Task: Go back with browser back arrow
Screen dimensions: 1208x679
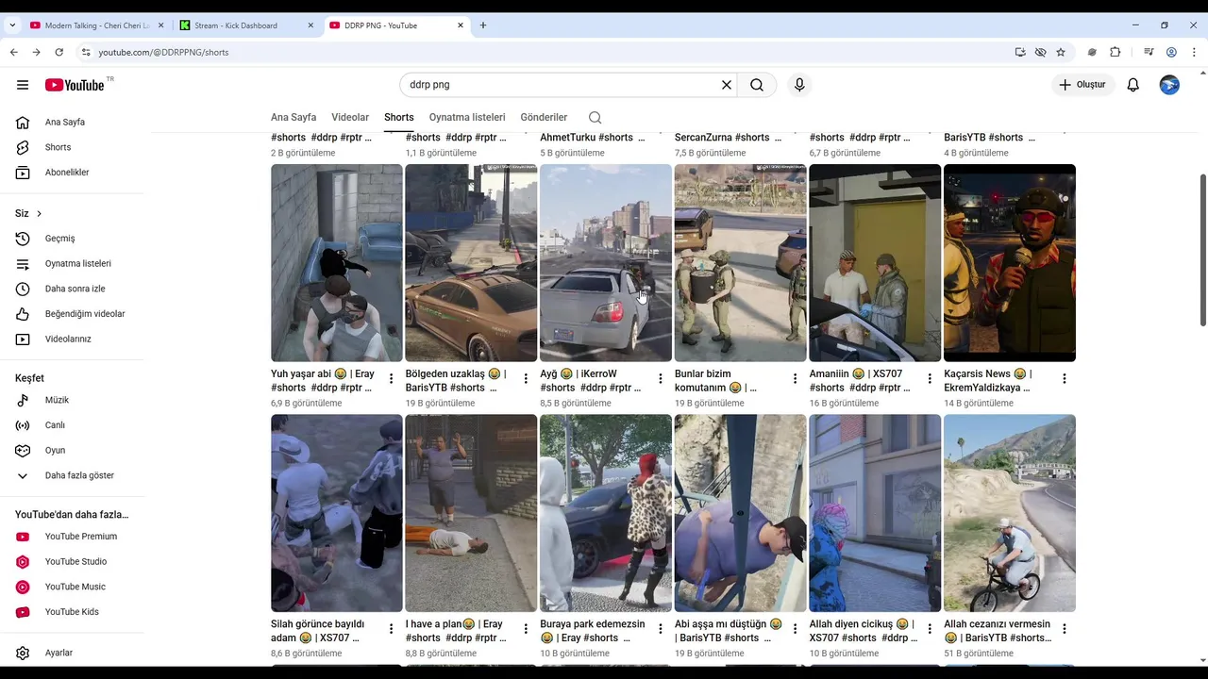Action: (13, 52)
